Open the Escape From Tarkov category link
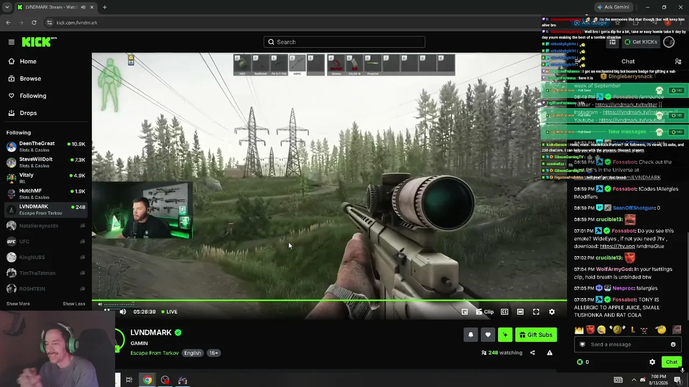Image resolution: width=689 pixels, height=387 pixels. coord(154,353)
